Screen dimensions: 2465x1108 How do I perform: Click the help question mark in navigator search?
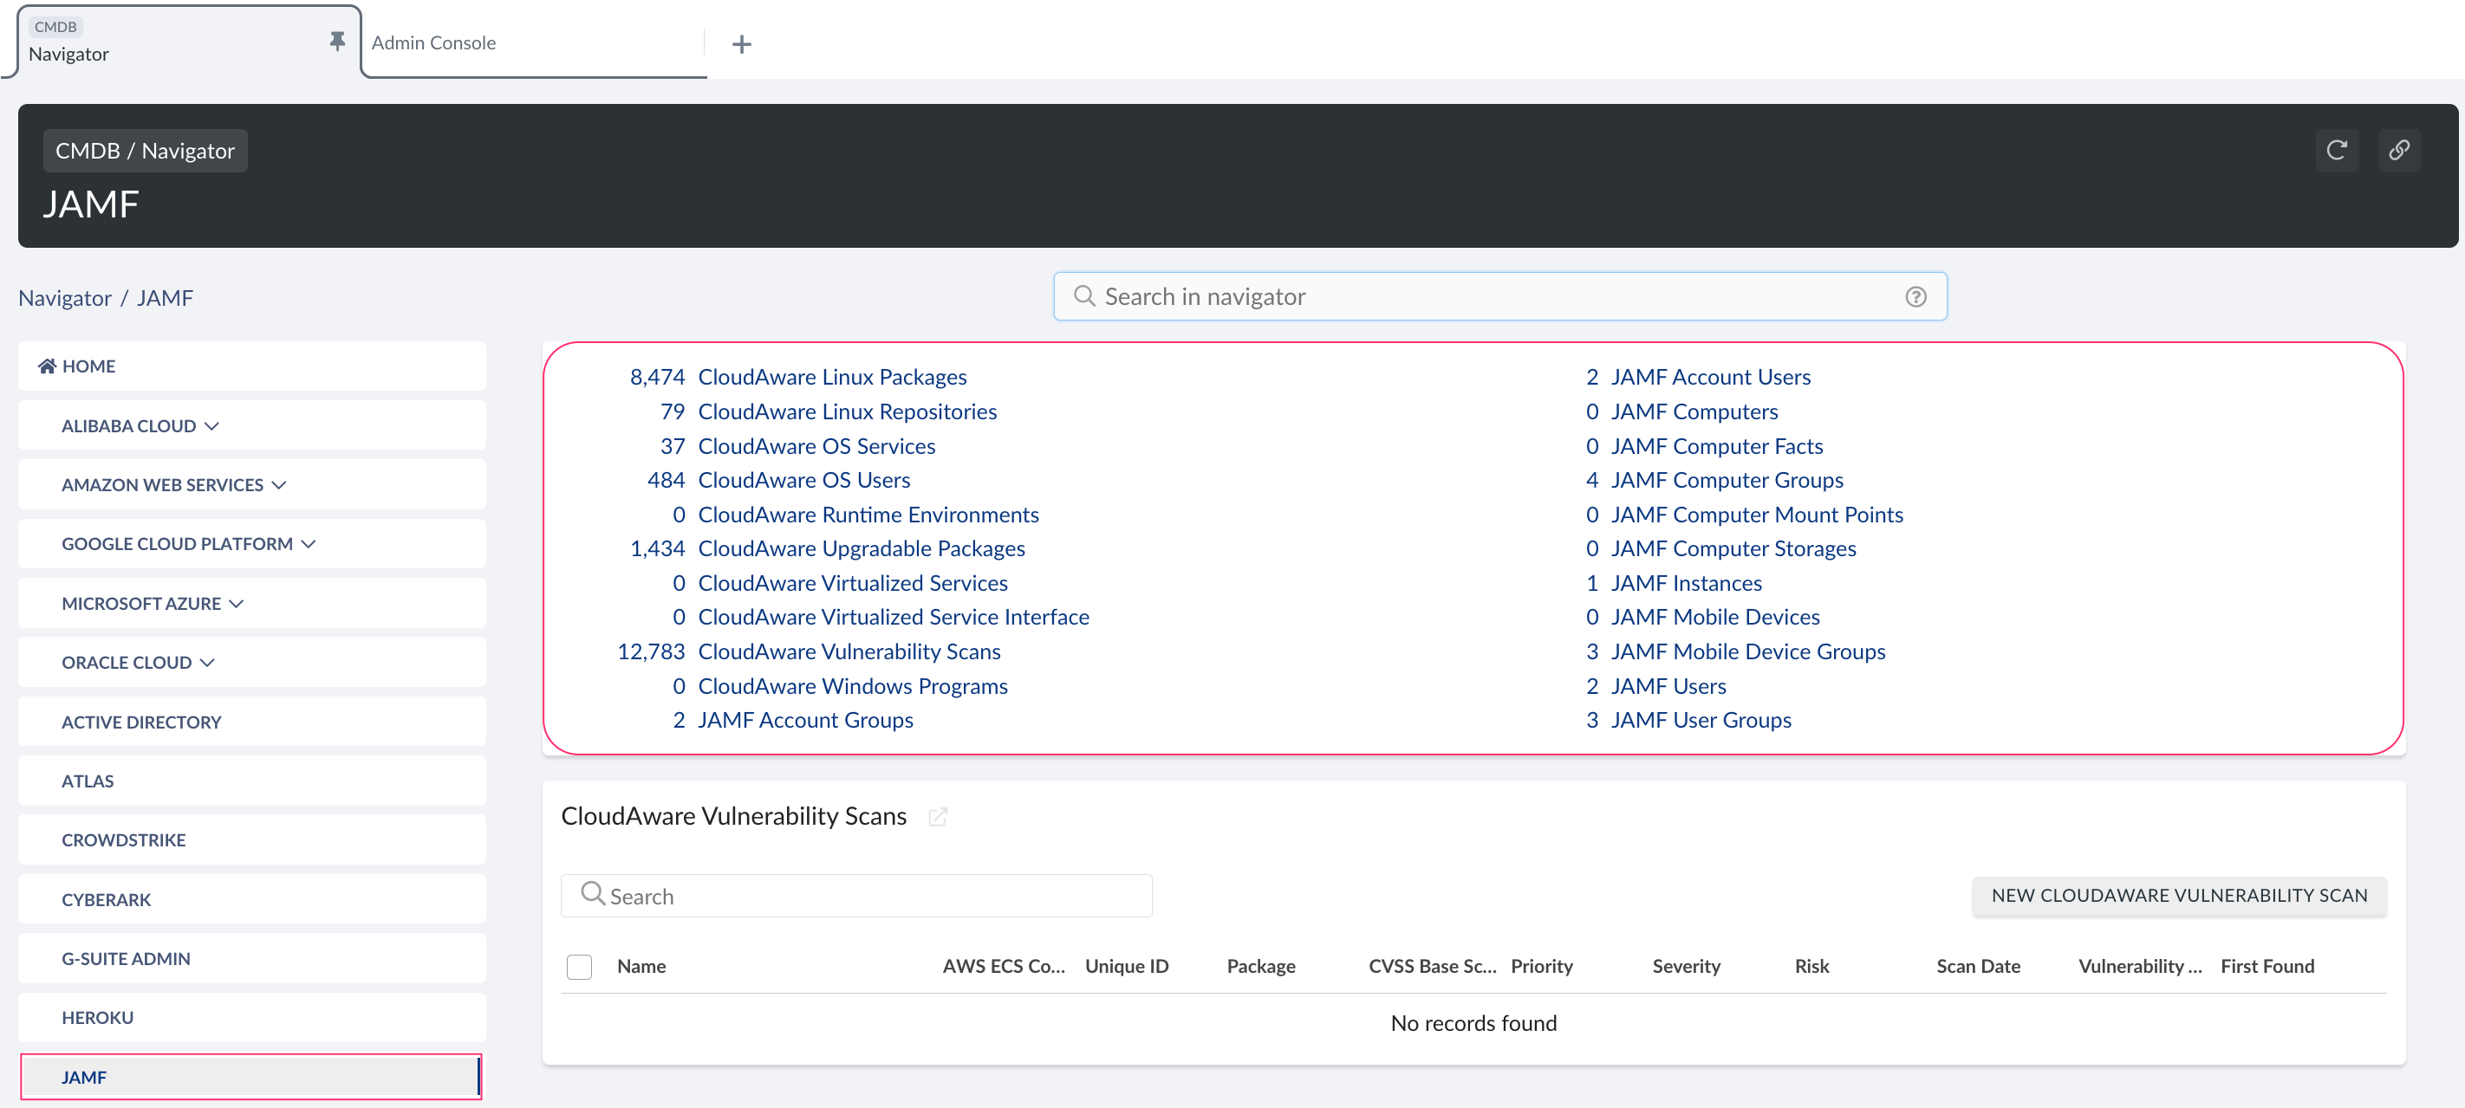pos(1915,296)
